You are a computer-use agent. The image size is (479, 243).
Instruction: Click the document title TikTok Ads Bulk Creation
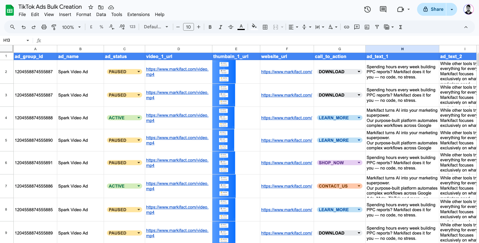click(x=50, y=7)
